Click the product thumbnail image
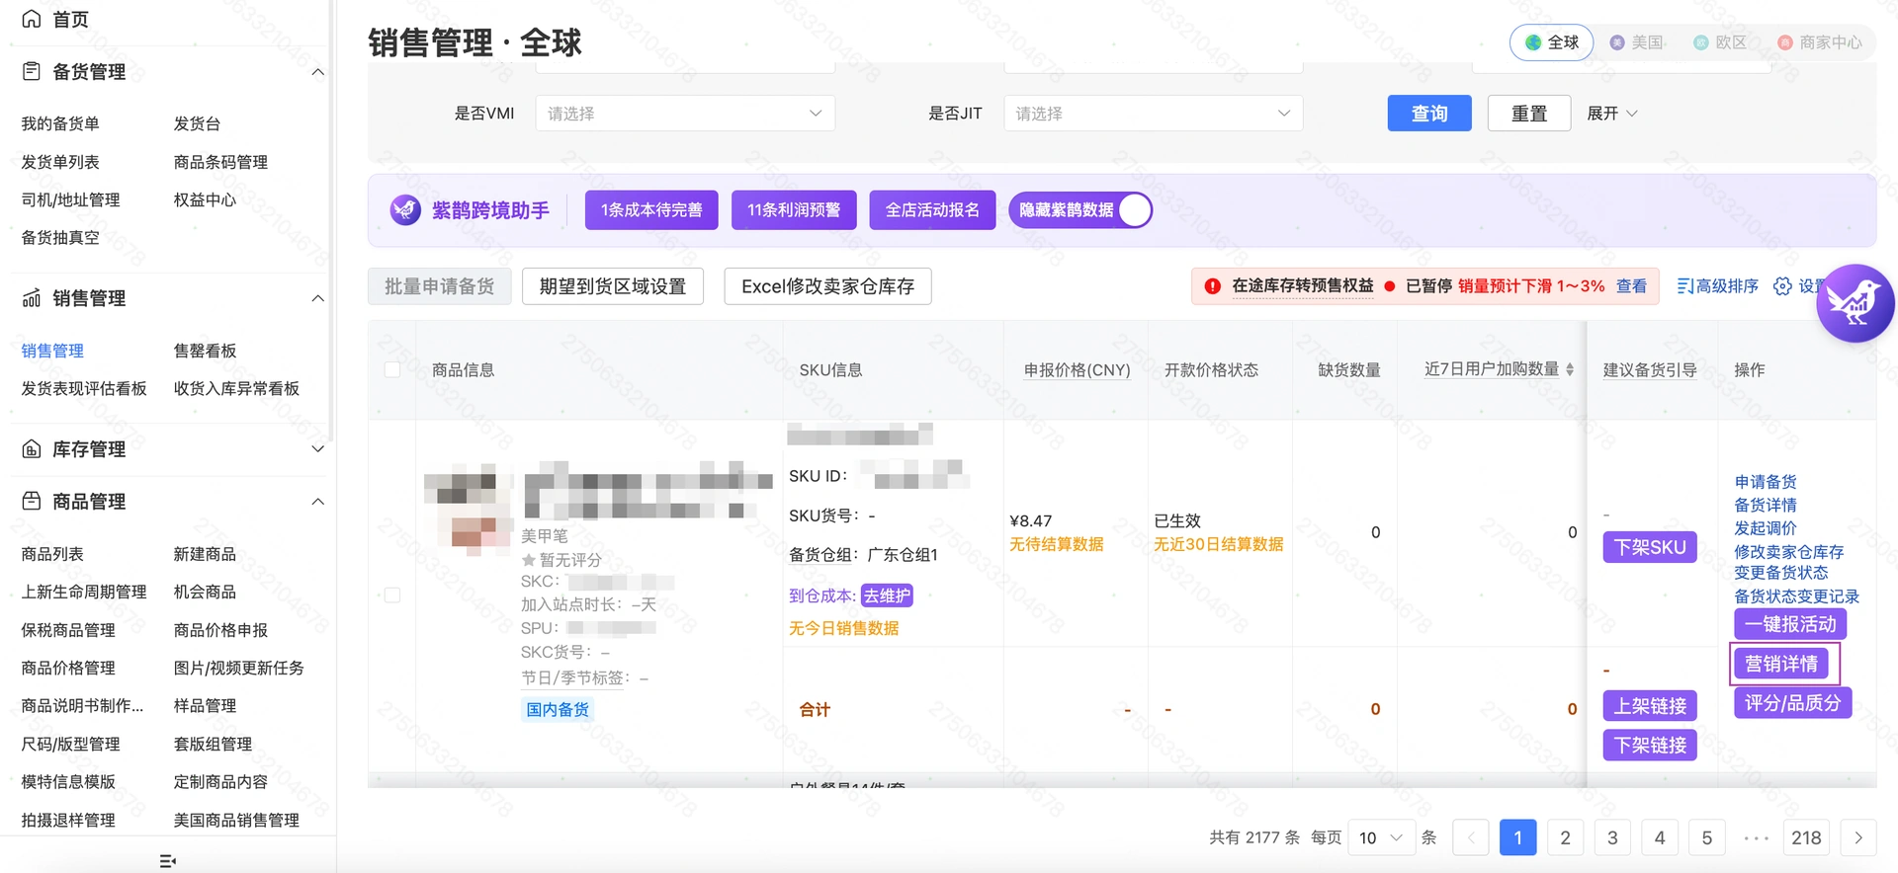 click(x=469, y=510)
